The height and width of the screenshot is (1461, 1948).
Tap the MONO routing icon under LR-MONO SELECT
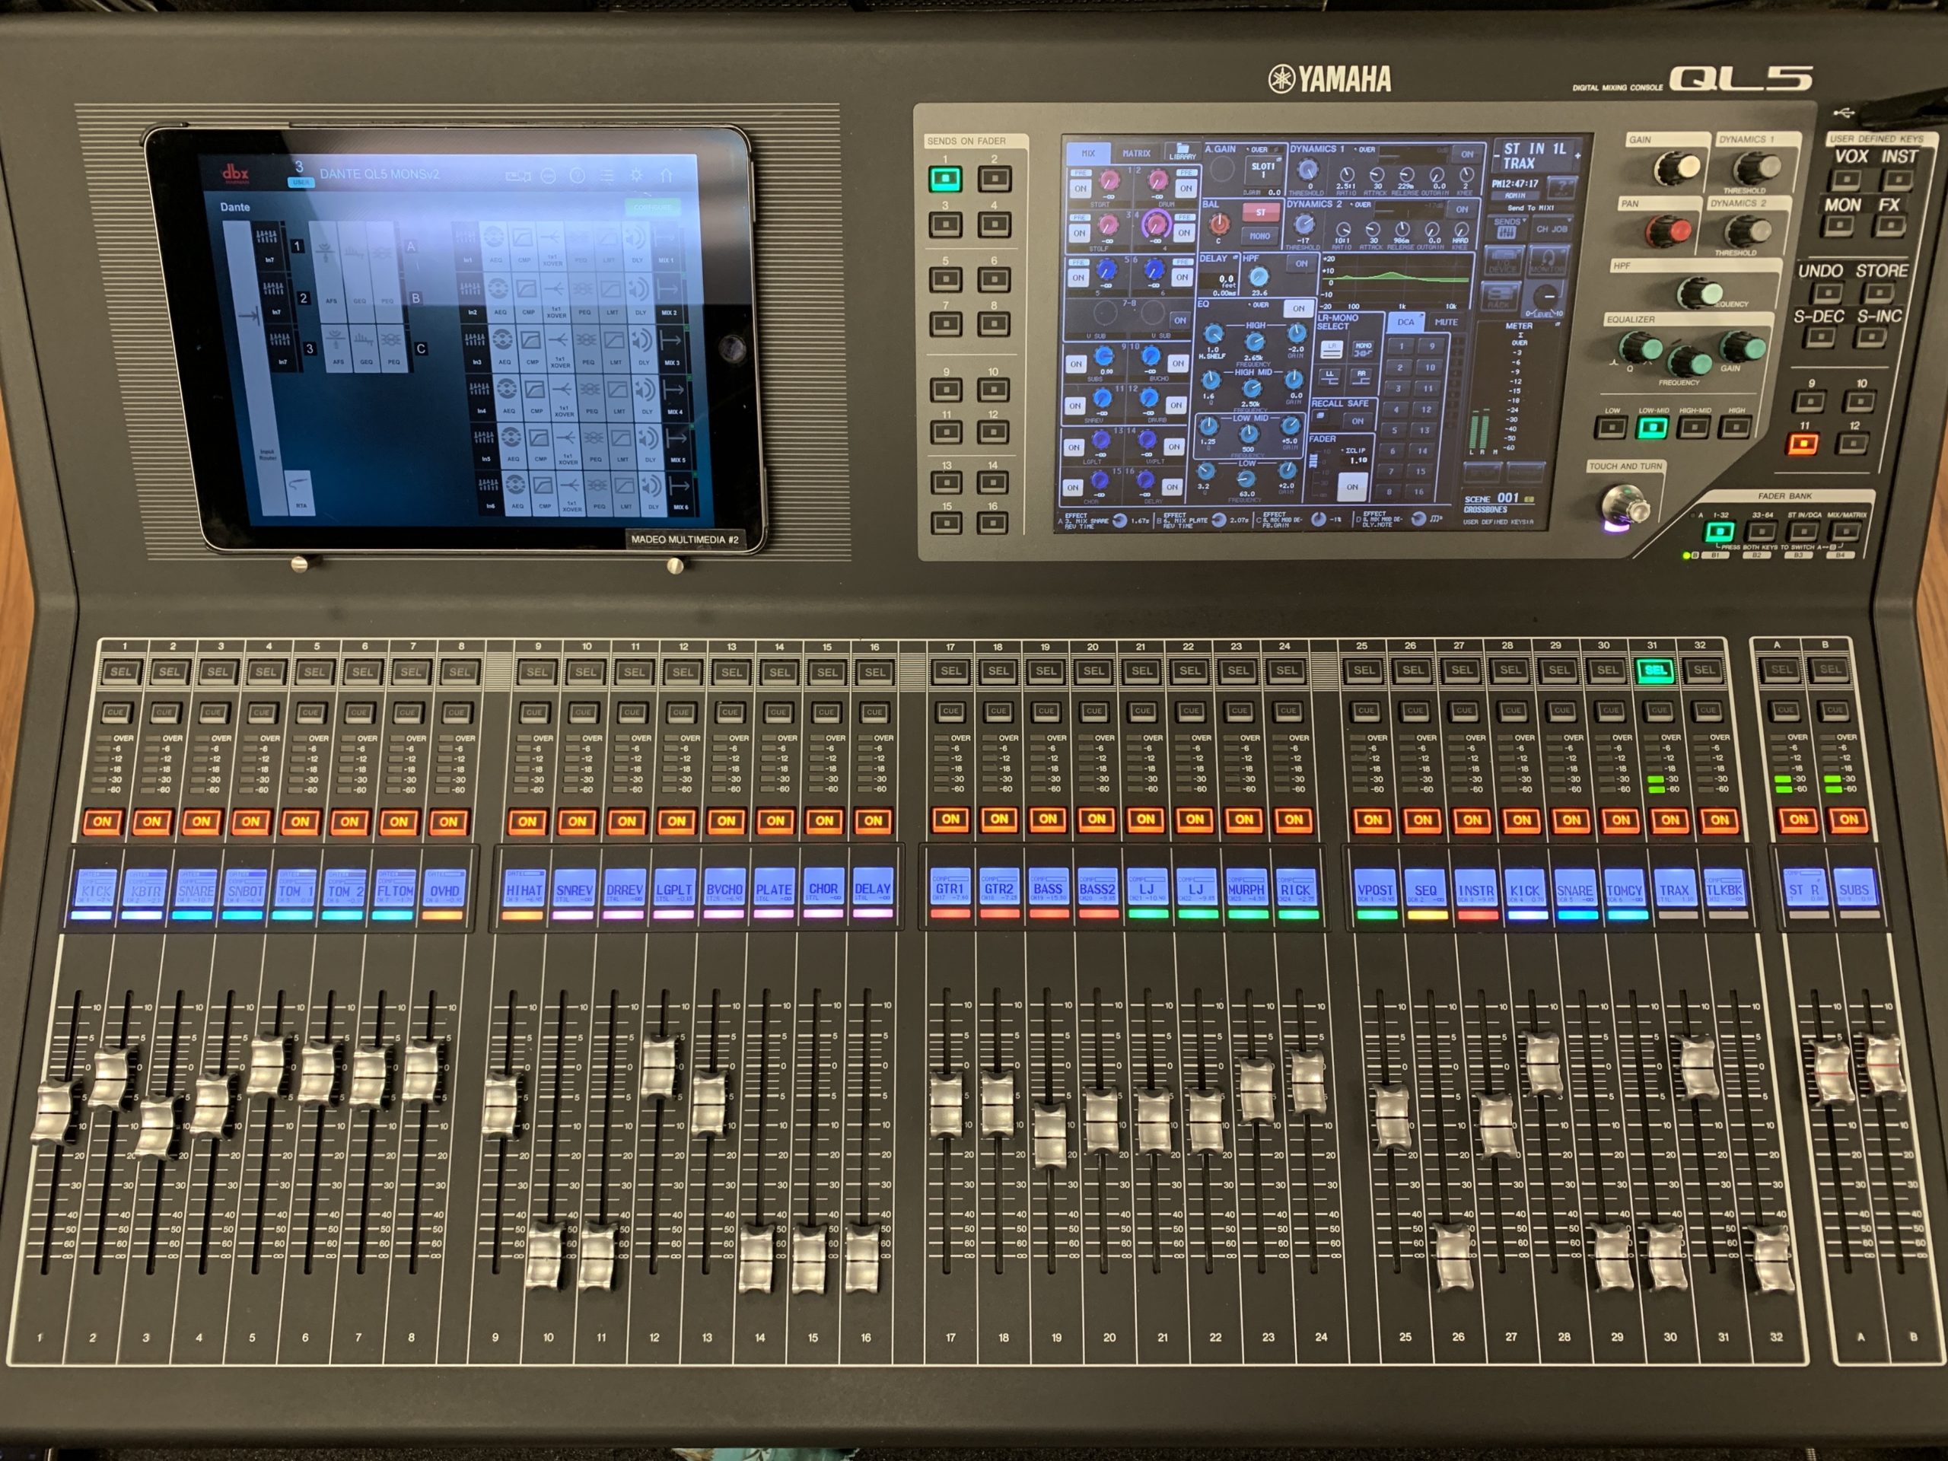(x=1364, y=349)
